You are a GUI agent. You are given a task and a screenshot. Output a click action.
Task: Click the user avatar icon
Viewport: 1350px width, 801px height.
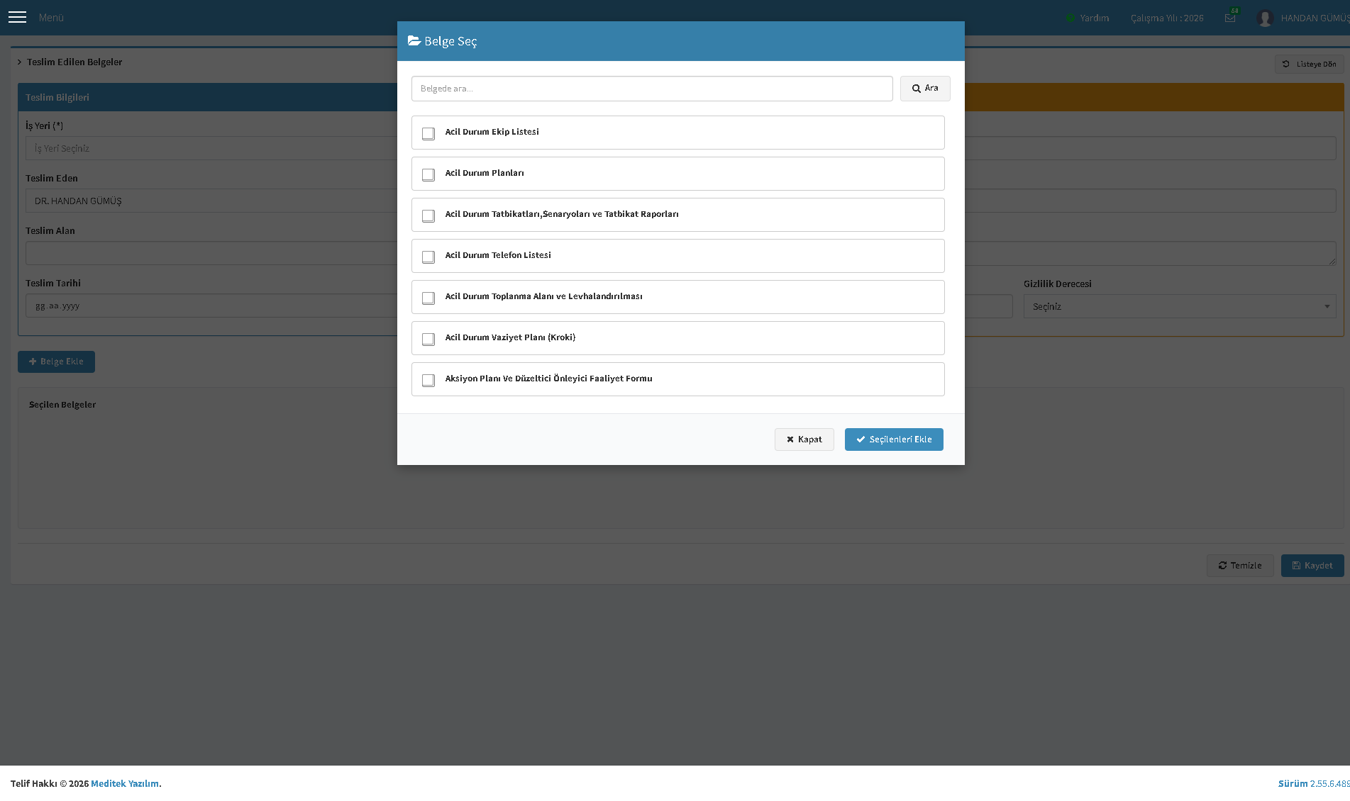click(x=1264, y=18)
